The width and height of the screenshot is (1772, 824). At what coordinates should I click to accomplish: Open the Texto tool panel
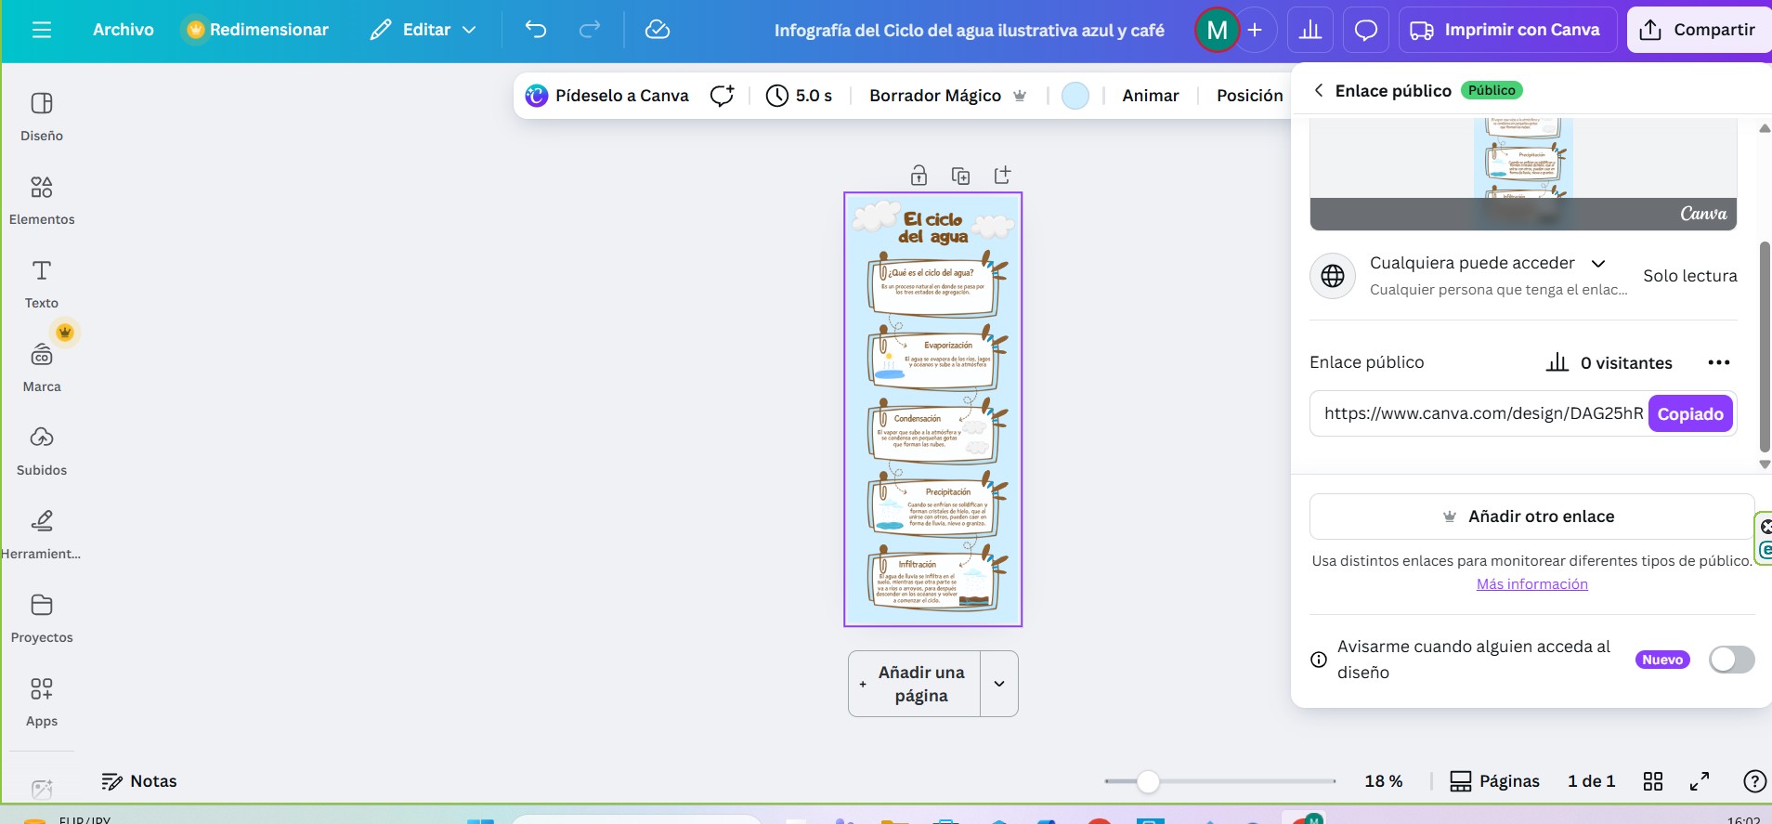coord(42,283)
